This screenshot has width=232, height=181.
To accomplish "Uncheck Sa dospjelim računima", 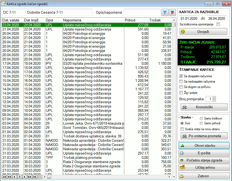I will [x=181, y=76].
